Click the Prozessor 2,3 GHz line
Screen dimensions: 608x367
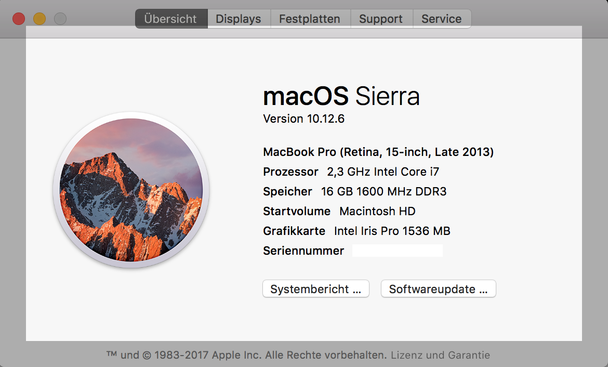pyautogui.click(x=351, y=172)
